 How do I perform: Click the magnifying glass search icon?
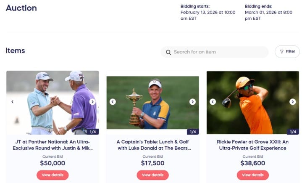point(168,52)
